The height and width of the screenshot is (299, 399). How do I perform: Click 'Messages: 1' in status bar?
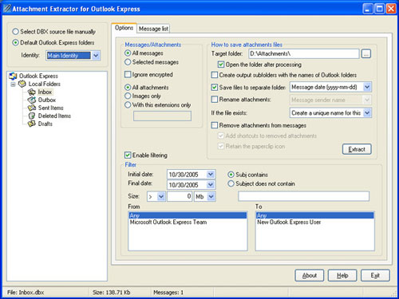click(168, 293)
